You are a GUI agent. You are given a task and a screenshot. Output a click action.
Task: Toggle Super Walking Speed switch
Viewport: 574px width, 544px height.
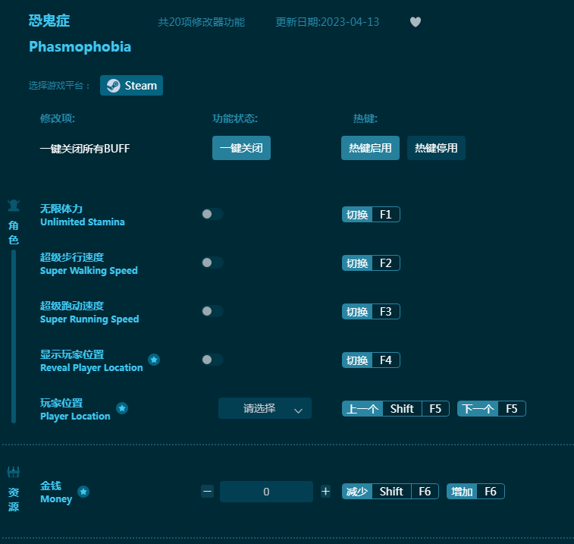click(x=212, y=263)
